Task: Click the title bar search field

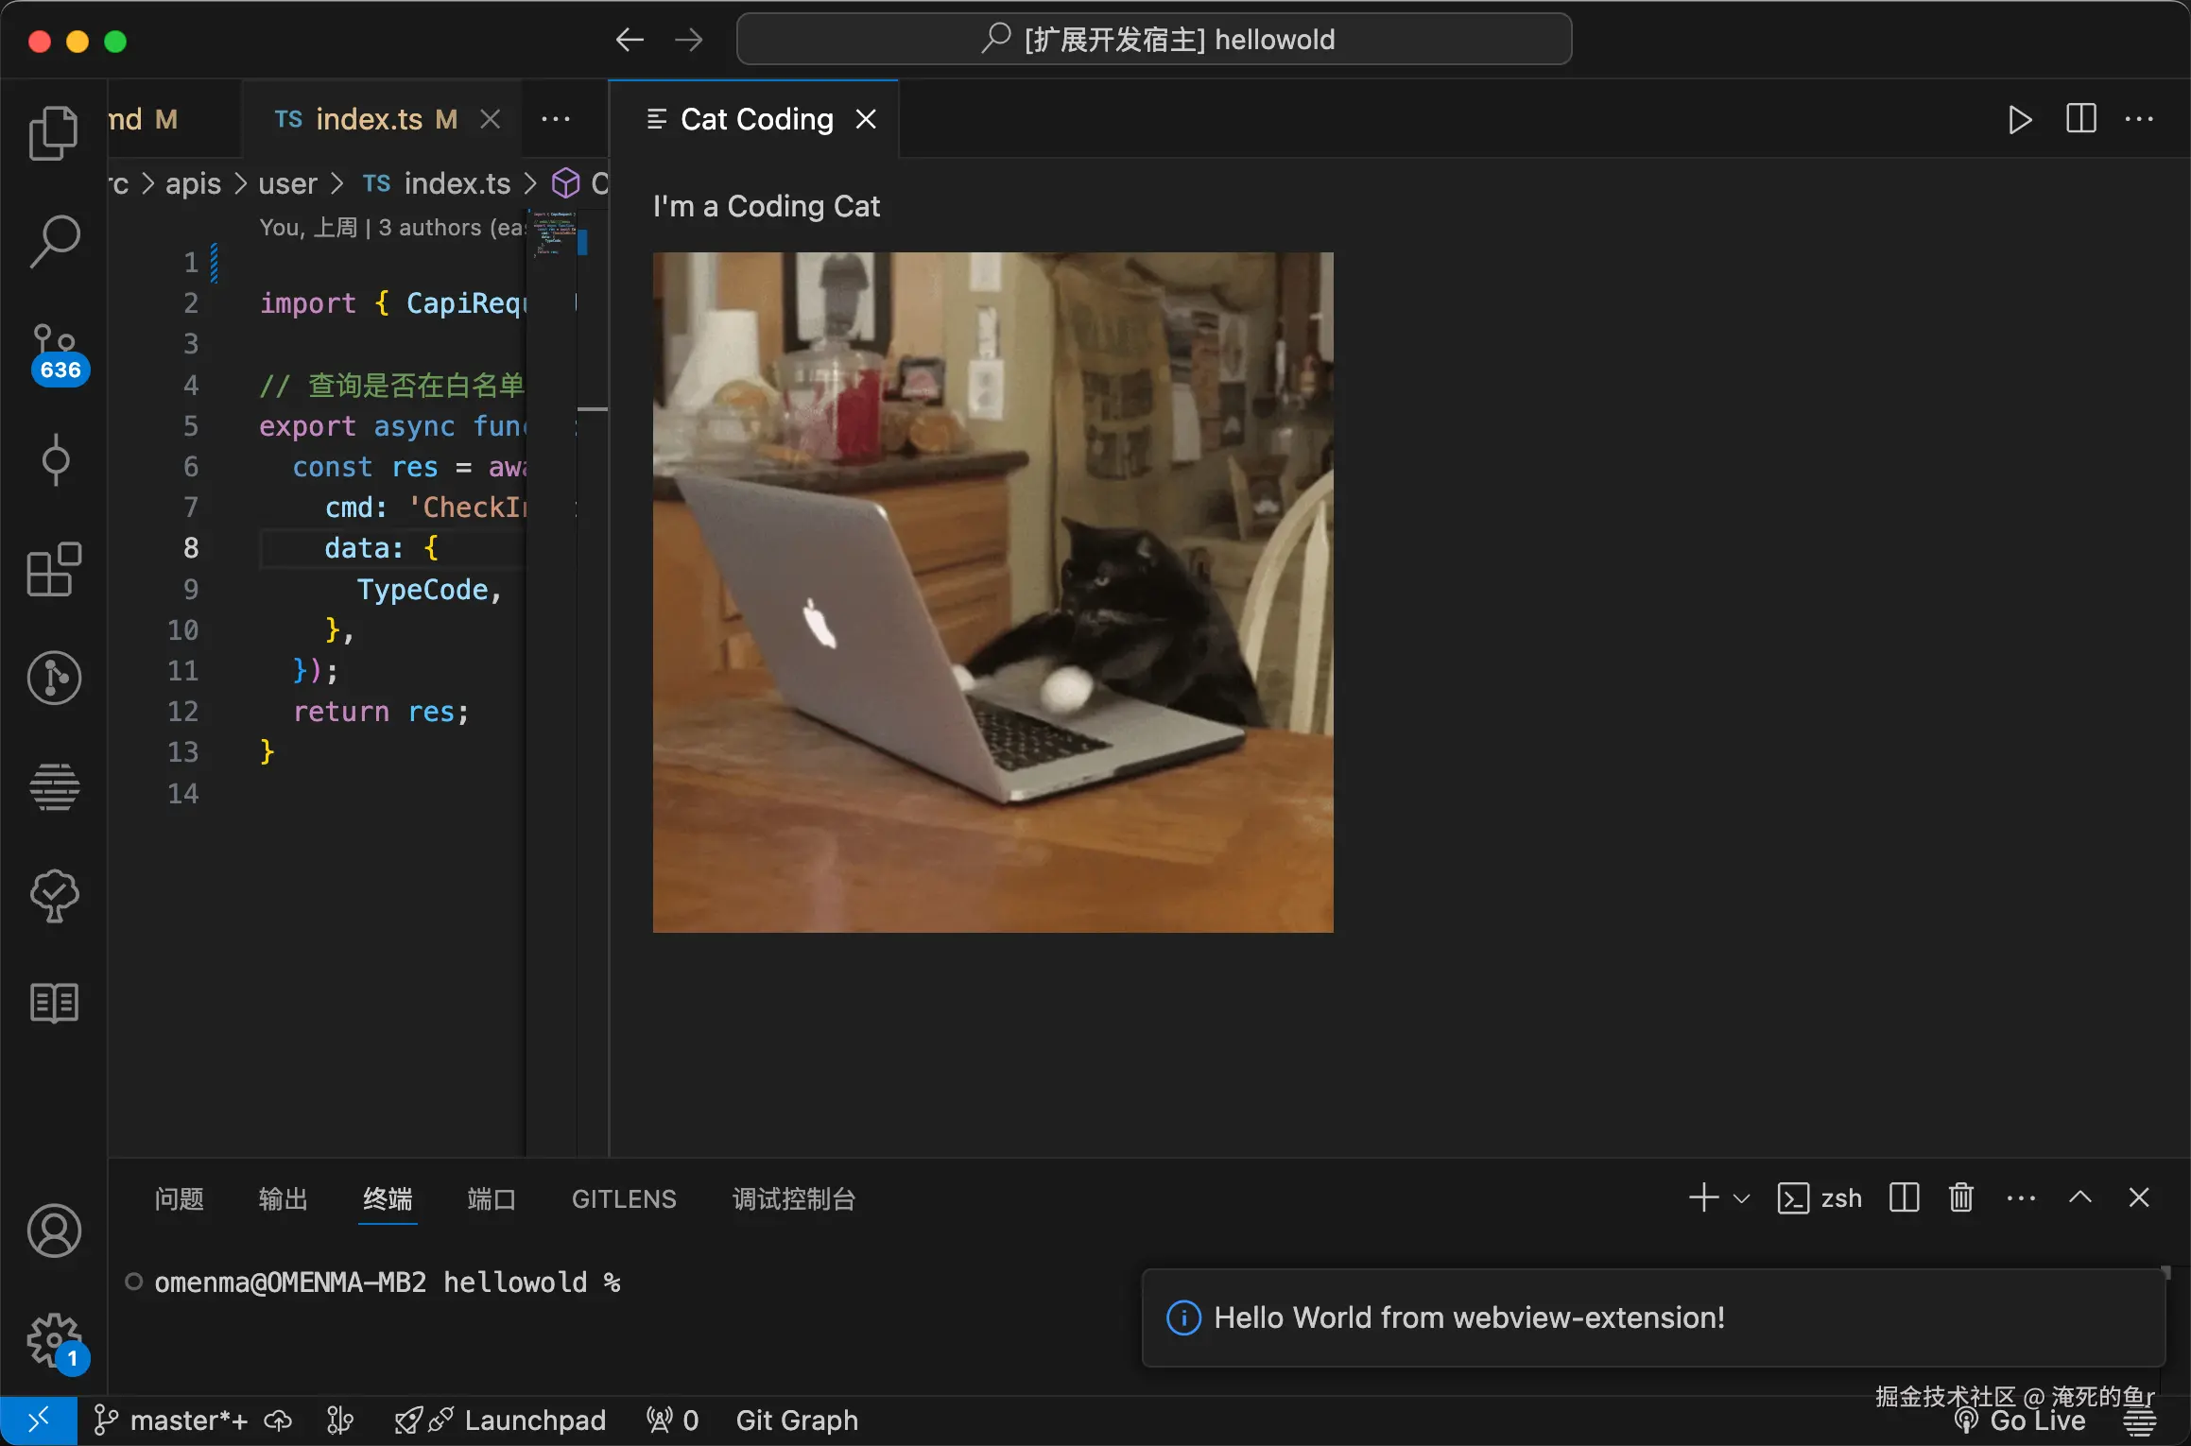Action: click(1154, 40)
